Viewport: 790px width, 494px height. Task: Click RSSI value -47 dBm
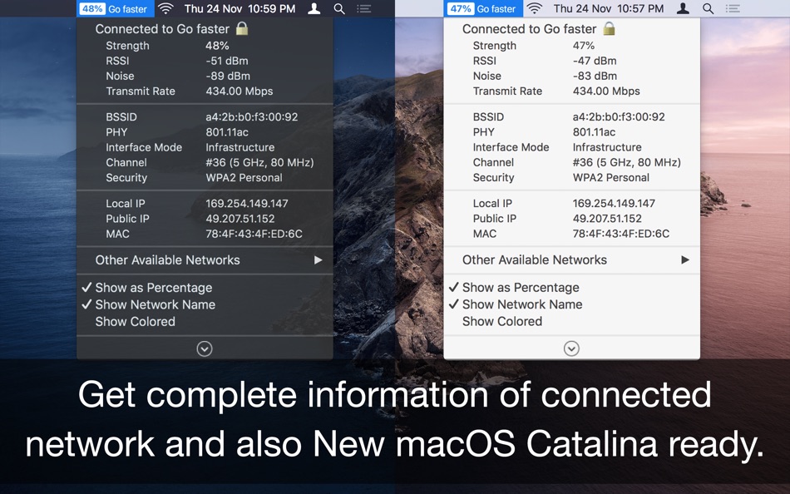[x=595, y=61]
